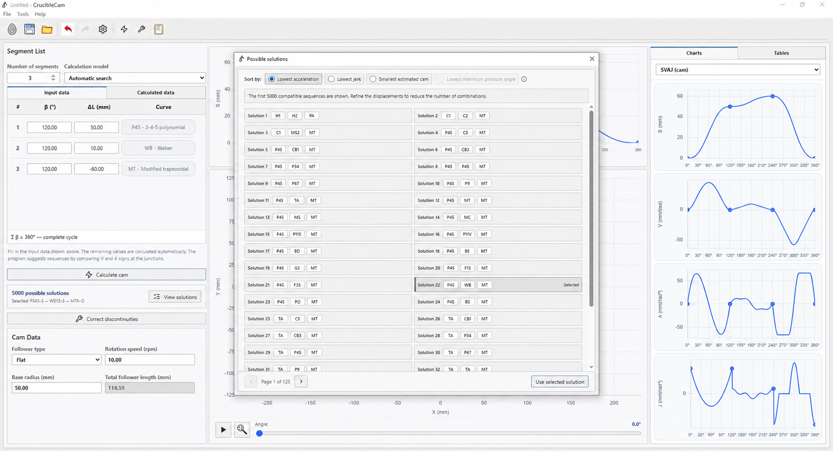Click the wrench toolbar icon
The width and height of the screenshot is (833, 451).
click(x=141, y=29)
